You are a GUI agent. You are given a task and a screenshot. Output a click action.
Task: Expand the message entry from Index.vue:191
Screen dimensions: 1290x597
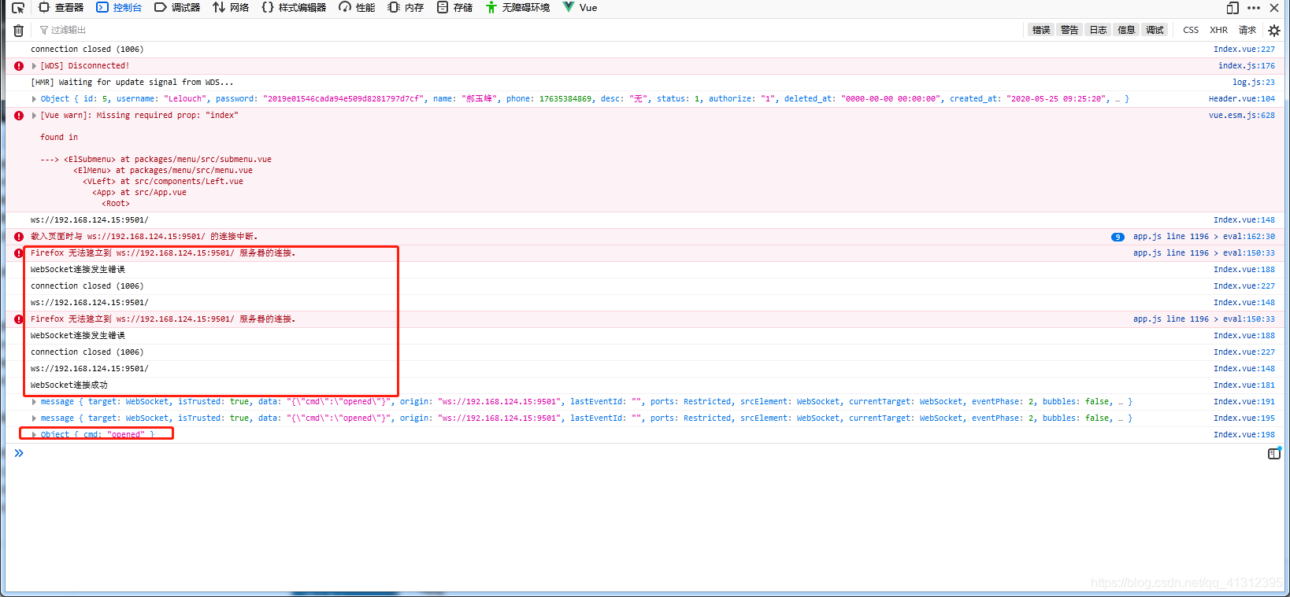point(34,402)
